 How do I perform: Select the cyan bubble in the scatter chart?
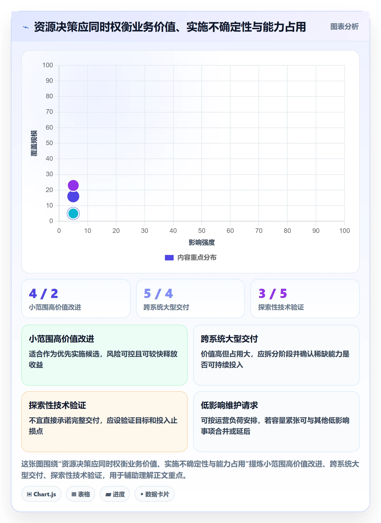[73, 214]
